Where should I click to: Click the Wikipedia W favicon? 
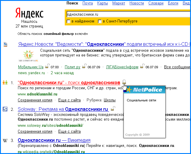pyautogui.click(x=5, y=141)
